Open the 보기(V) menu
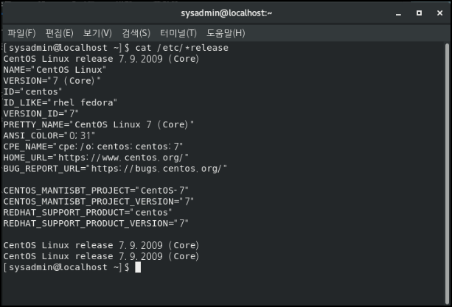Viewport: 452px width, 307px height. pyautogui.click(x=97, y=33)
